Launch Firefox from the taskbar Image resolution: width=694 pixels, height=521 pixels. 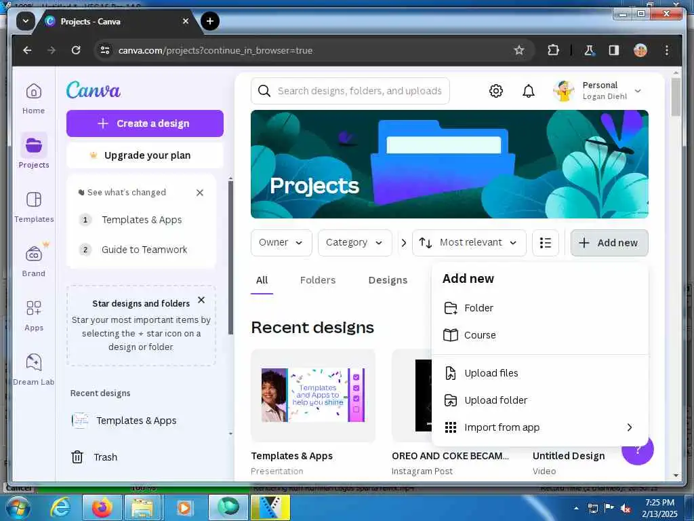(x=102, y=507)
